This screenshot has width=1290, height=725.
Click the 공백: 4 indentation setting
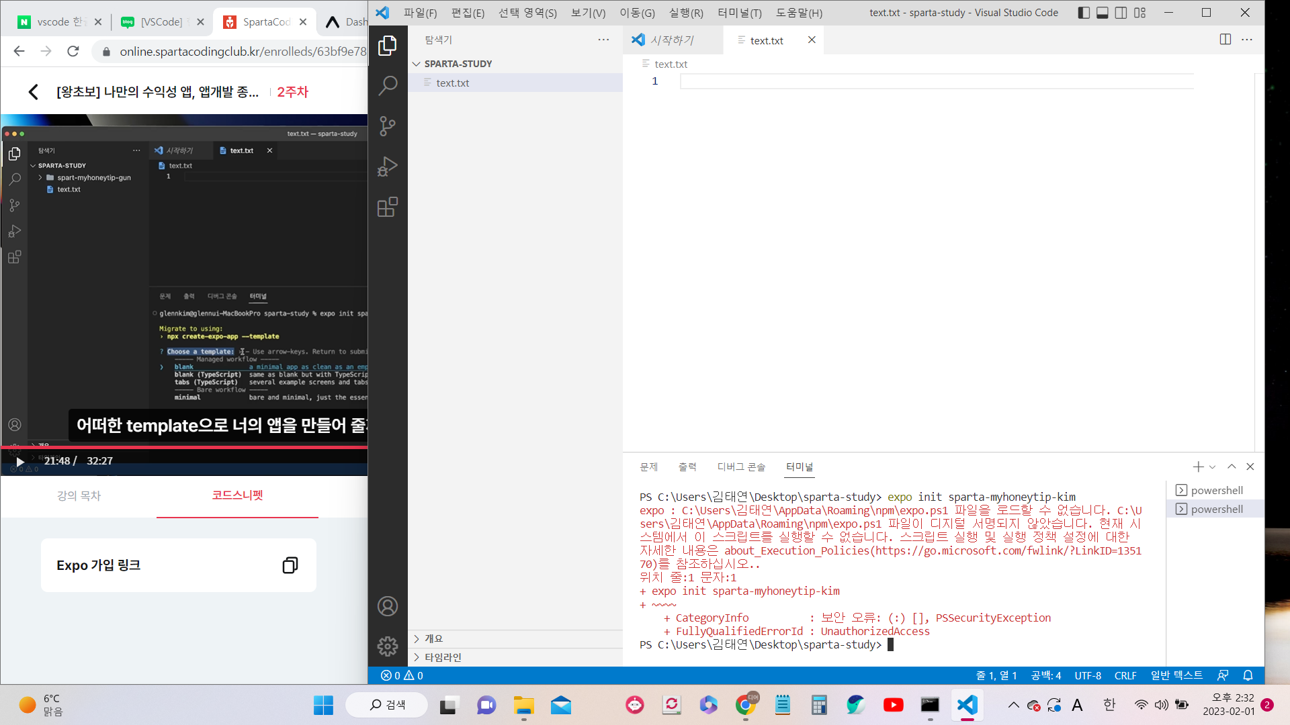1045,675
